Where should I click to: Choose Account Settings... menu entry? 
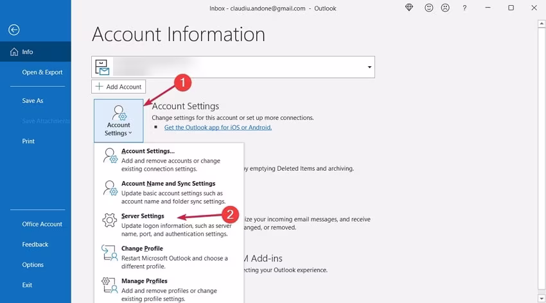point(169,160)
